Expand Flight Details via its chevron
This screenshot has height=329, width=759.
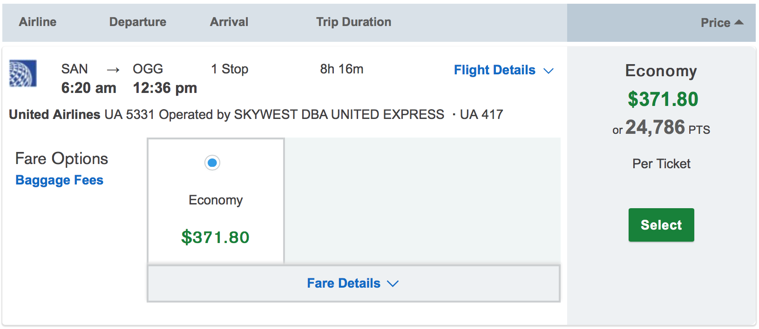549,71
